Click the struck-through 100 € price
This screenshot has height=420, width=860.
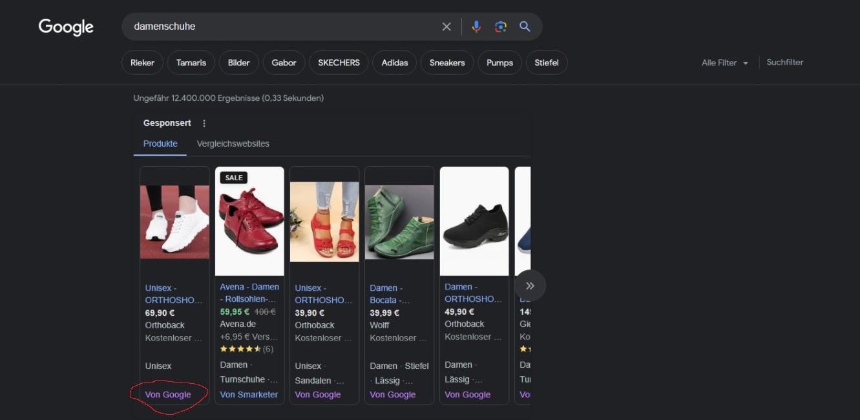264,311
